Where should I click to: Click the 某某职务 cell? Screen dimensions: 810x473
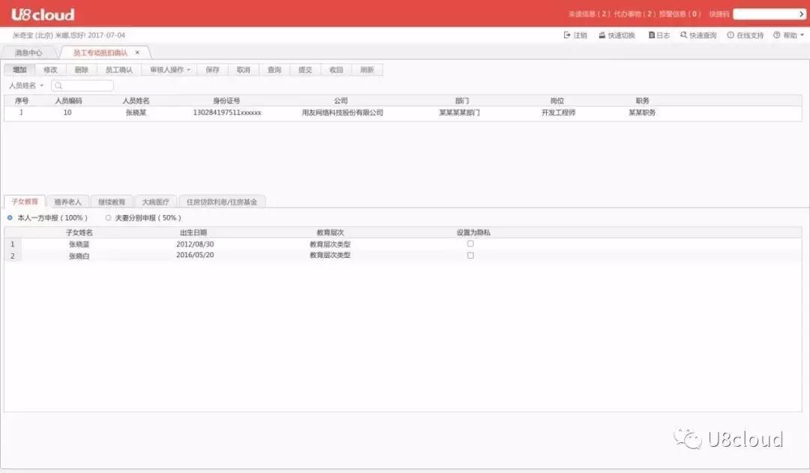(x=642, y=112)
